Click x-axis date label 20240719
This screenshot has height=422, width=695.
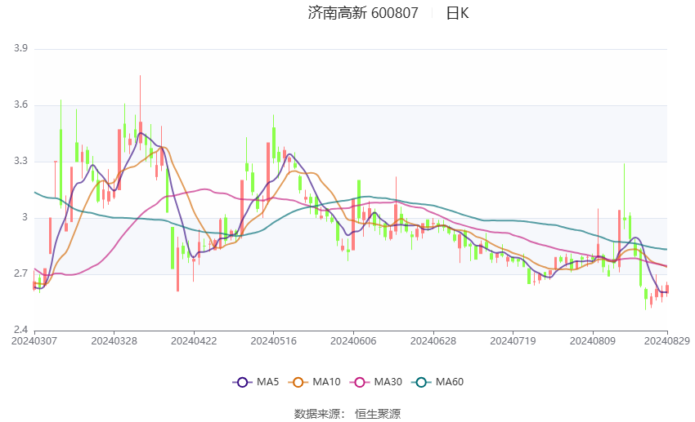[x=513, y=341]
